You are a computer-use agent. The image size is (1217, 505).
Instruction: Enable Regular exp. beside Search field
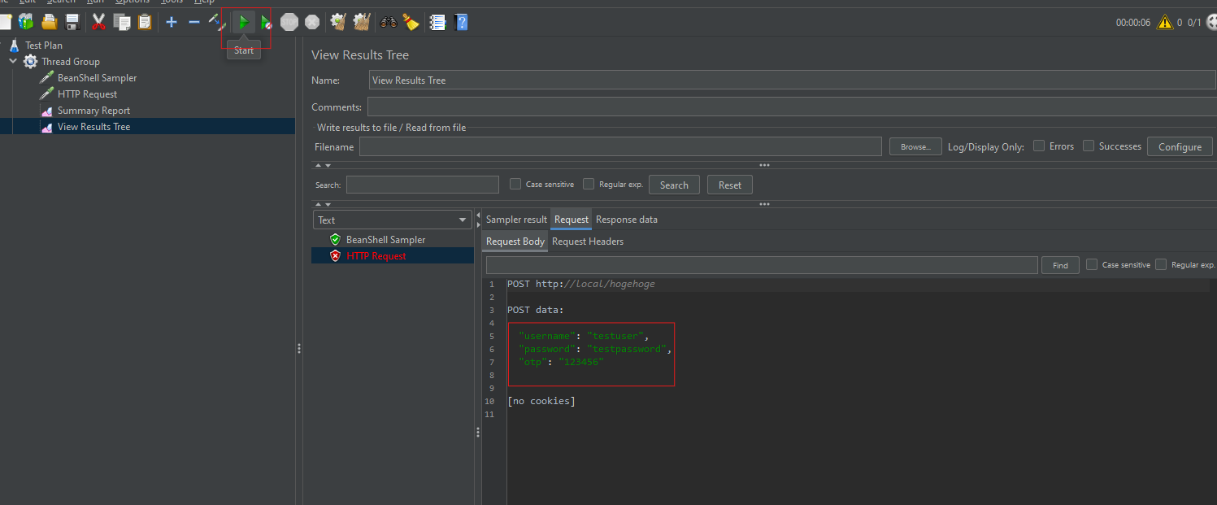pyautogui.click(x=589, y=185)
